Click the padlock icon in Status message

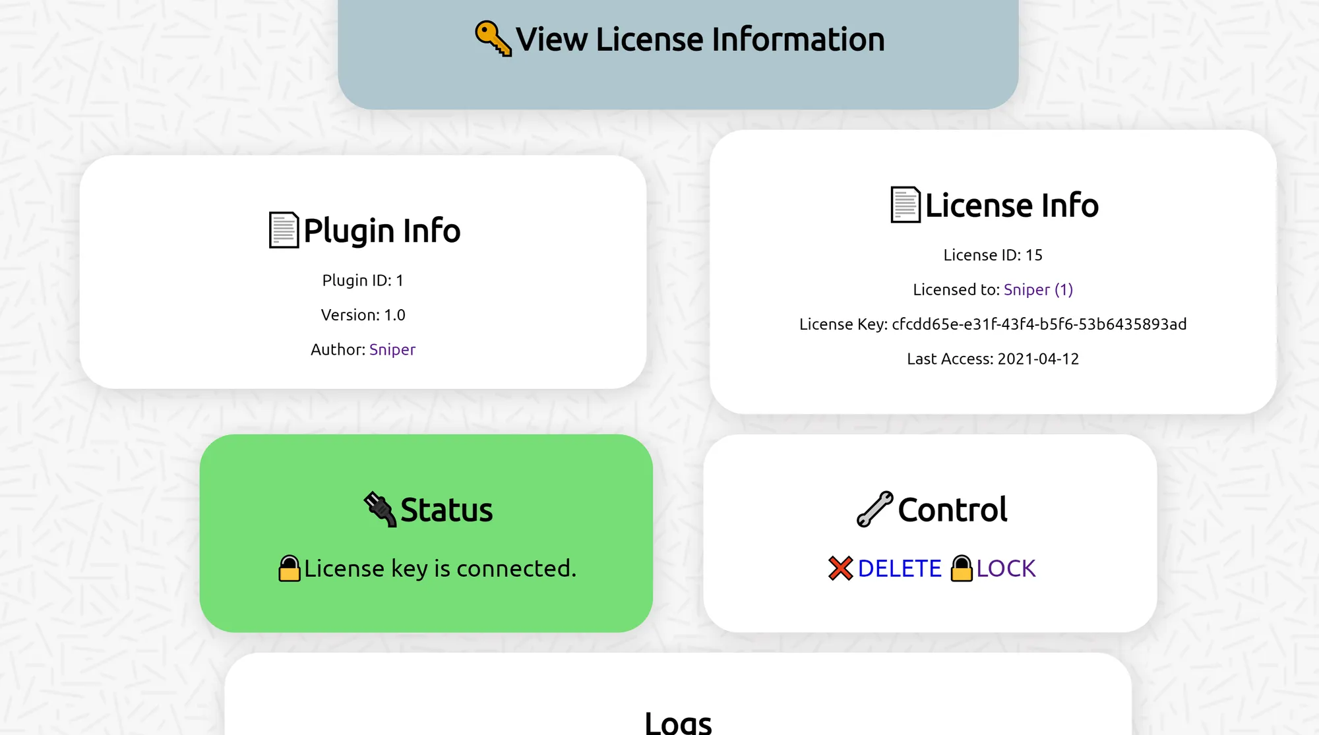pyautogui.click(x=289, y=568)
